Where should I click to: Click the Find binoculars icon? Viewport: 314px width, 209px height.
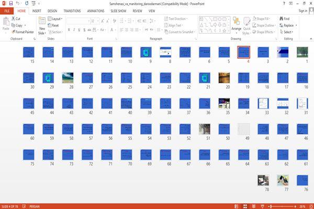coord(282,19)
